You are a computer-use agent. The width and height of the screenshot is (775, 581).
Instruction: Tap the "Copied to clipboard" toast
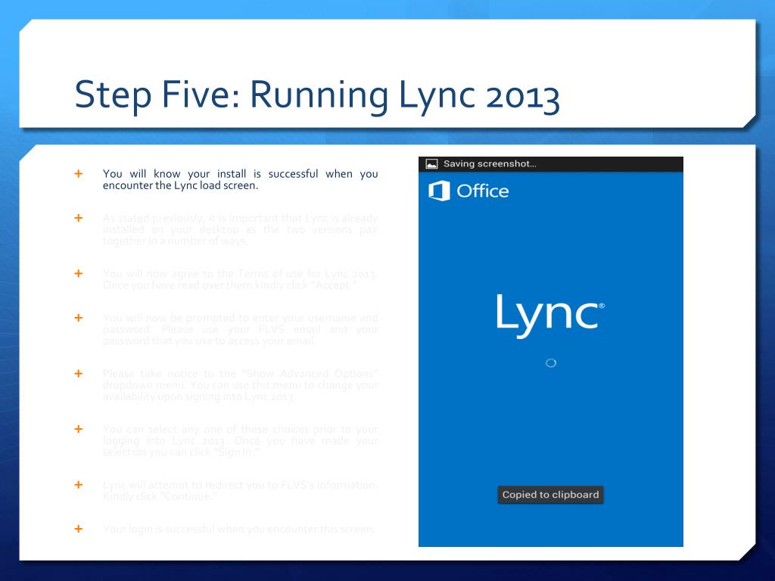pyautogui.click(x=550, y=495)
